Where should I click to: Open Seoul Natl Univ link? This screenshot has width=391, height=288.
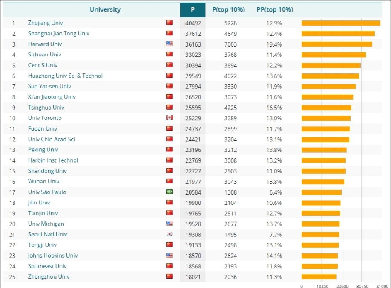coord(48,235)
